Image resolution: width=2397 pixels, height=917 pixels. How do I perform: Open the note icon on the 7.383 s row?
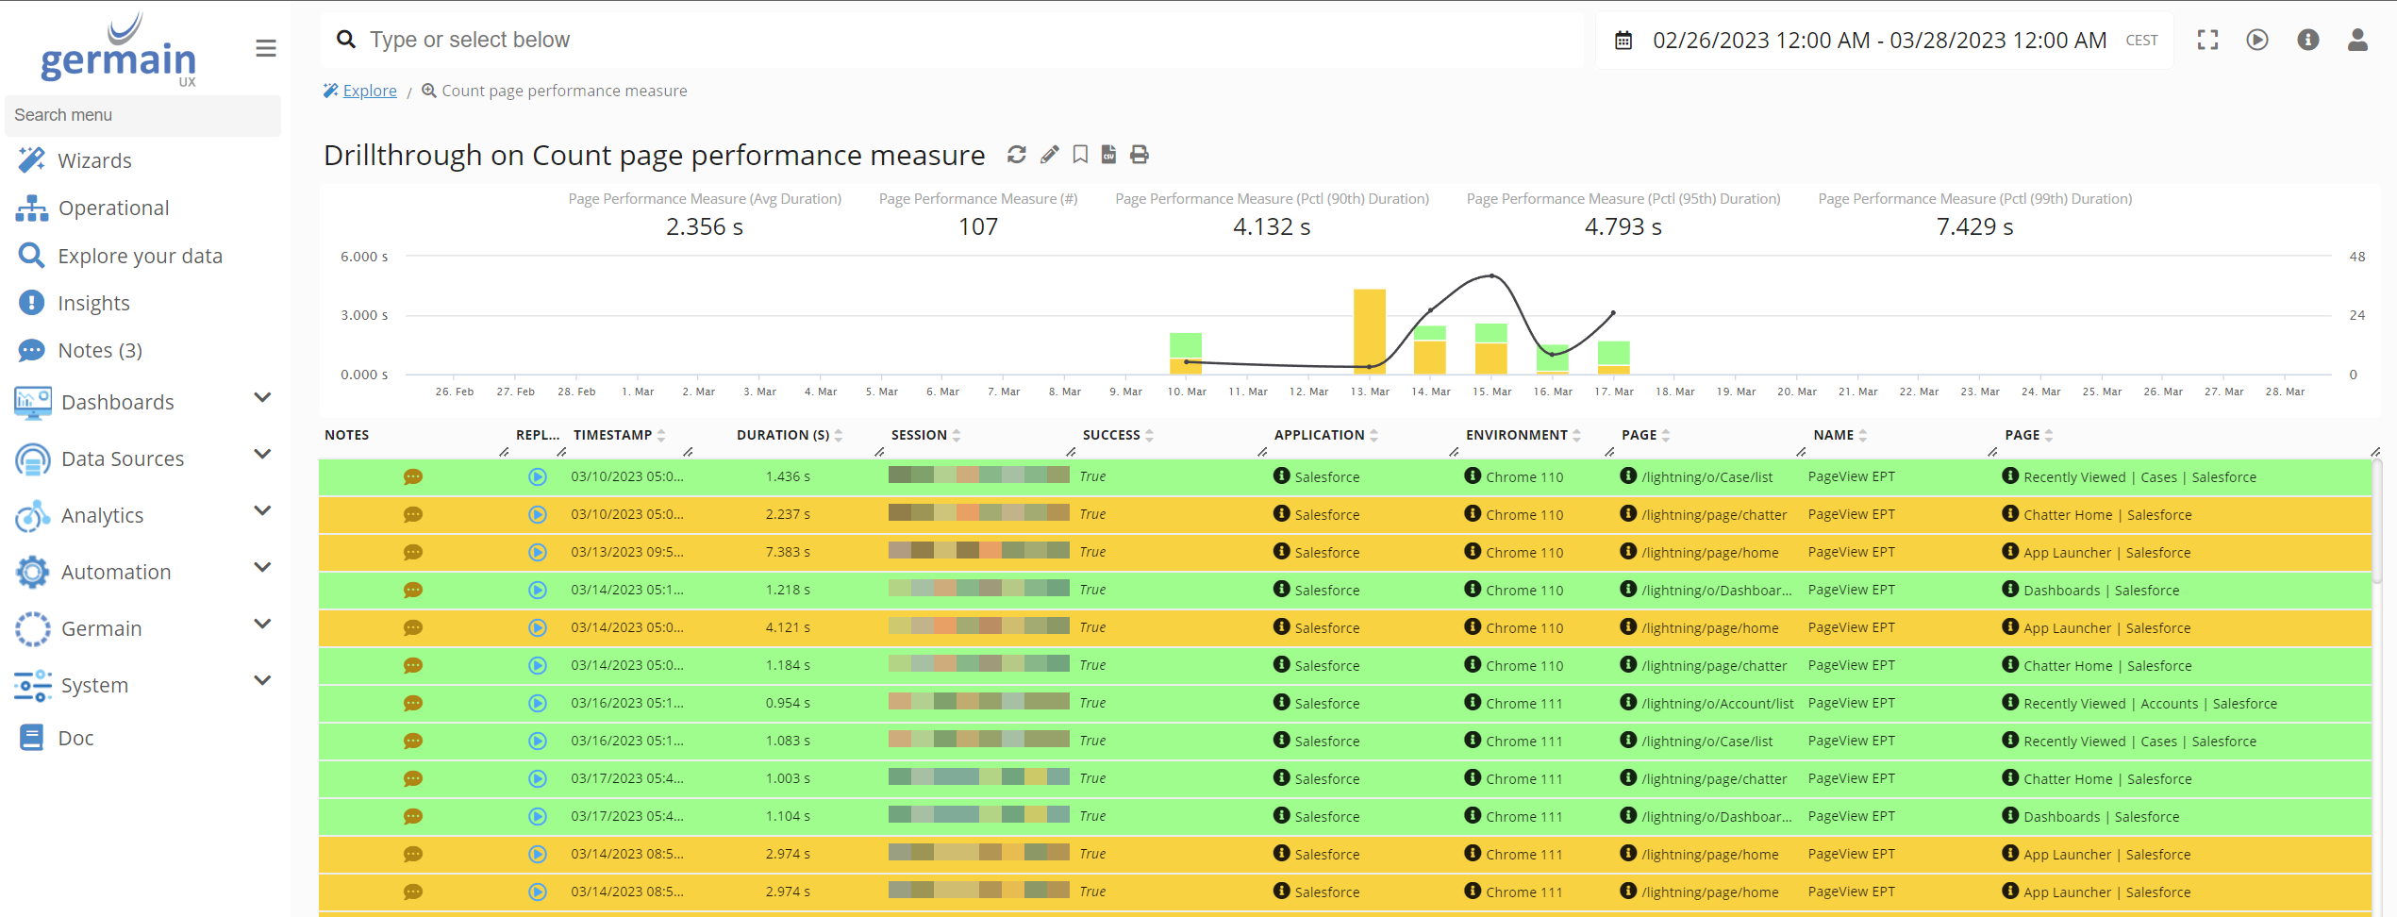[413, 552]
